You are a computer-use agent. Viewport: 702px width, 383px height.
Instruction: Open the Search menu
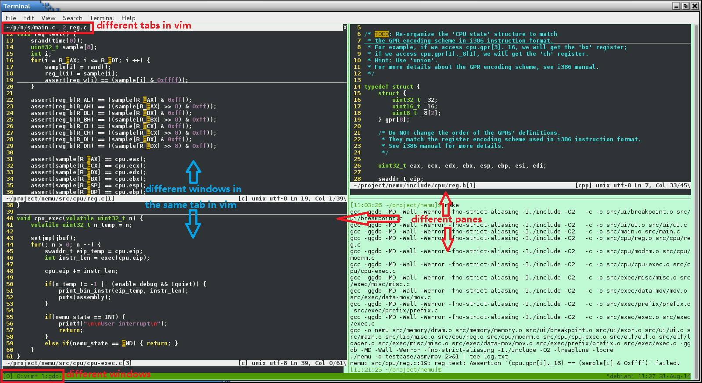tap(72, 18)
